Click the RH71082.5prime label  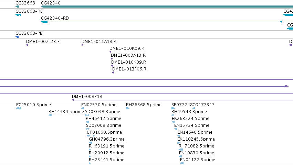(x=196, y=146)
